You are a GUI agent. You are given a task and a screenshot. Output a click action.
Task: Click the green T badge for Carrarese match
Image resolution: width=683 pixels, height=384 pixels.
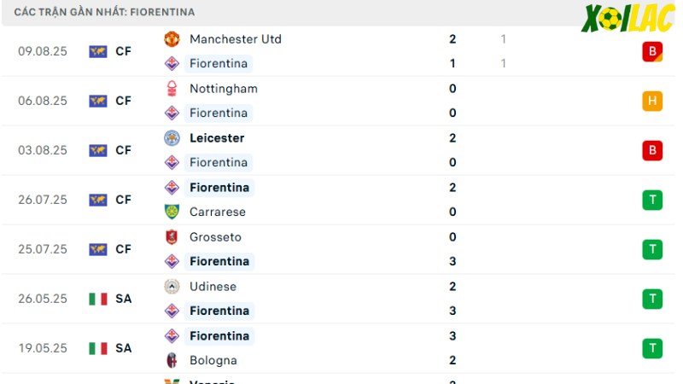point(652,200)
